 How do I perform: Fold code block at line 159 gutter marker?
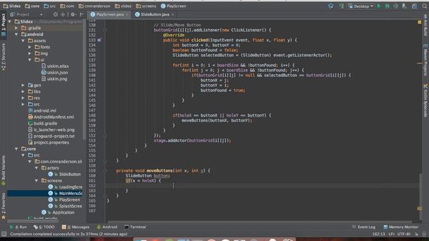(x=105, y=171)
